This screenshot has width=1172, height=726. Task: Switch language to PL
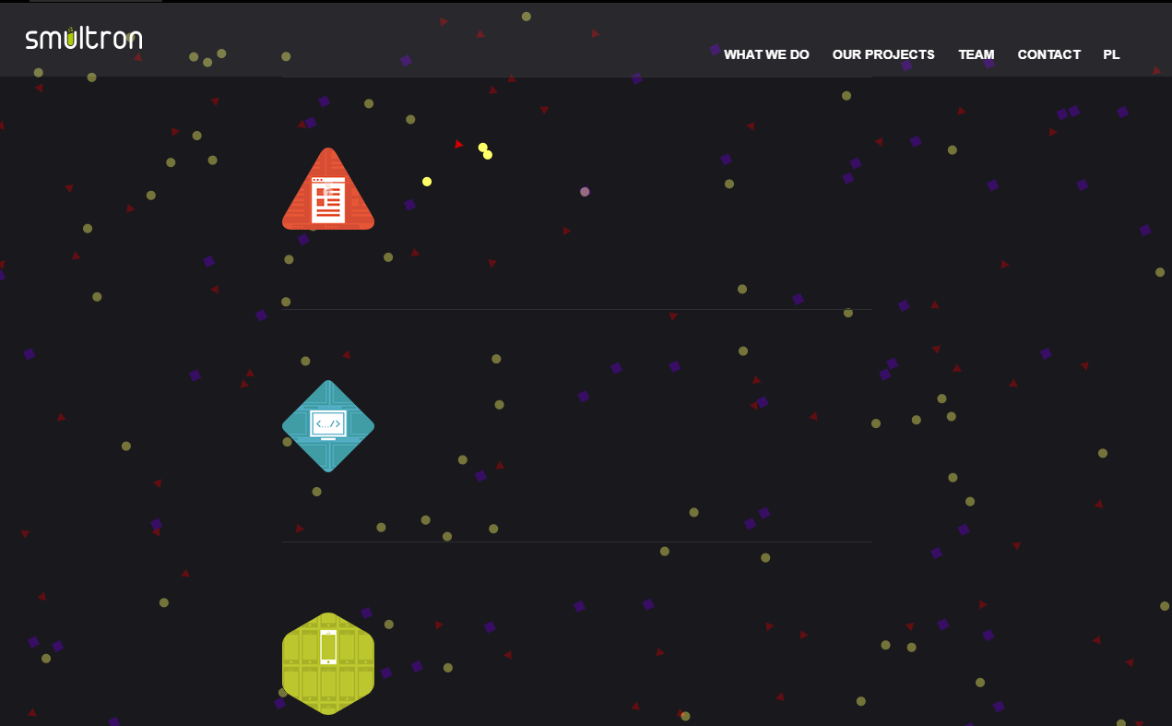point(1111,54)
